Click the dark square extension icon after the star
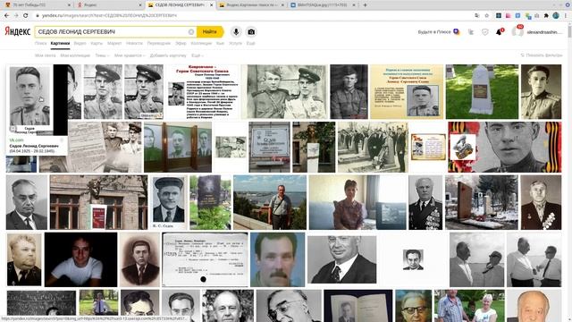 pos(499,16)
